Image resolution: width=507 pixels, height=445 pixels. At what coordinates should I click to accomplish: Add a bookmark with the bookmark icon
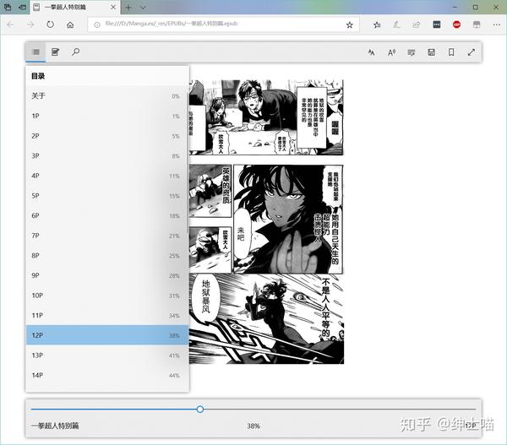coord(451,52)
